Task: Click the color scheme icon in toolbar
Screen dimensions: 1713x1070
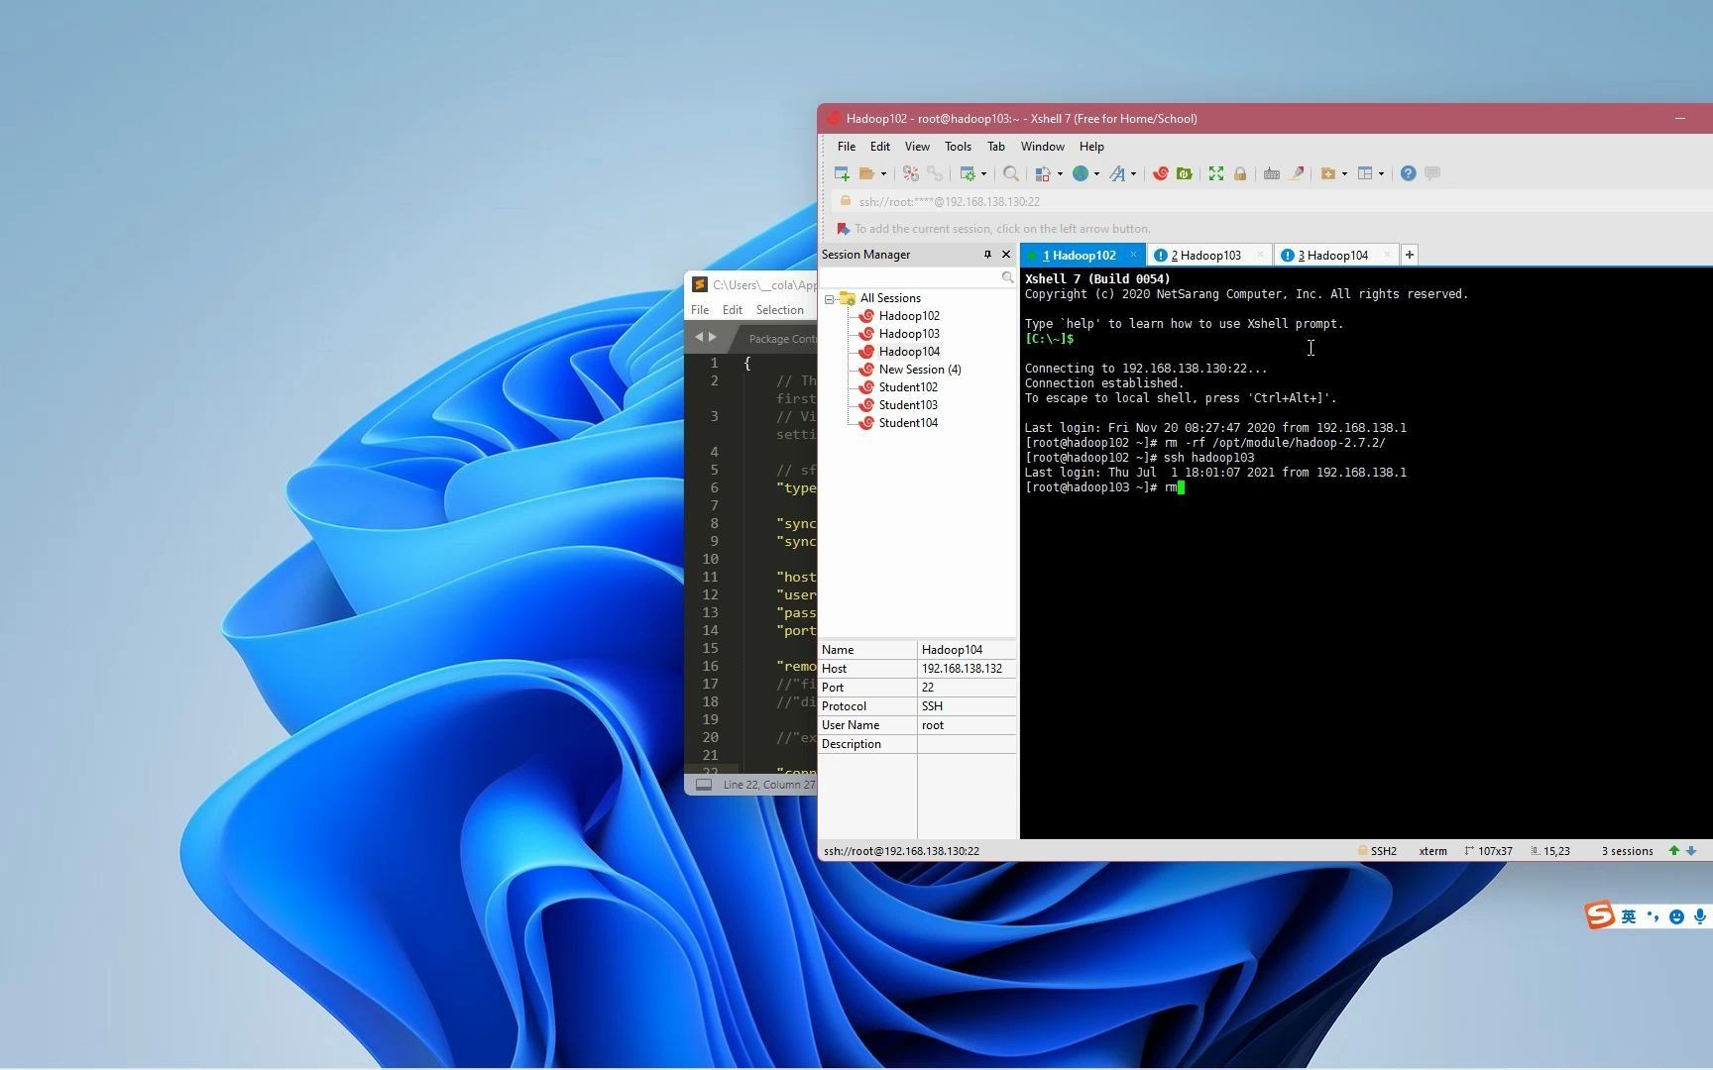Action: (1043, 173)
